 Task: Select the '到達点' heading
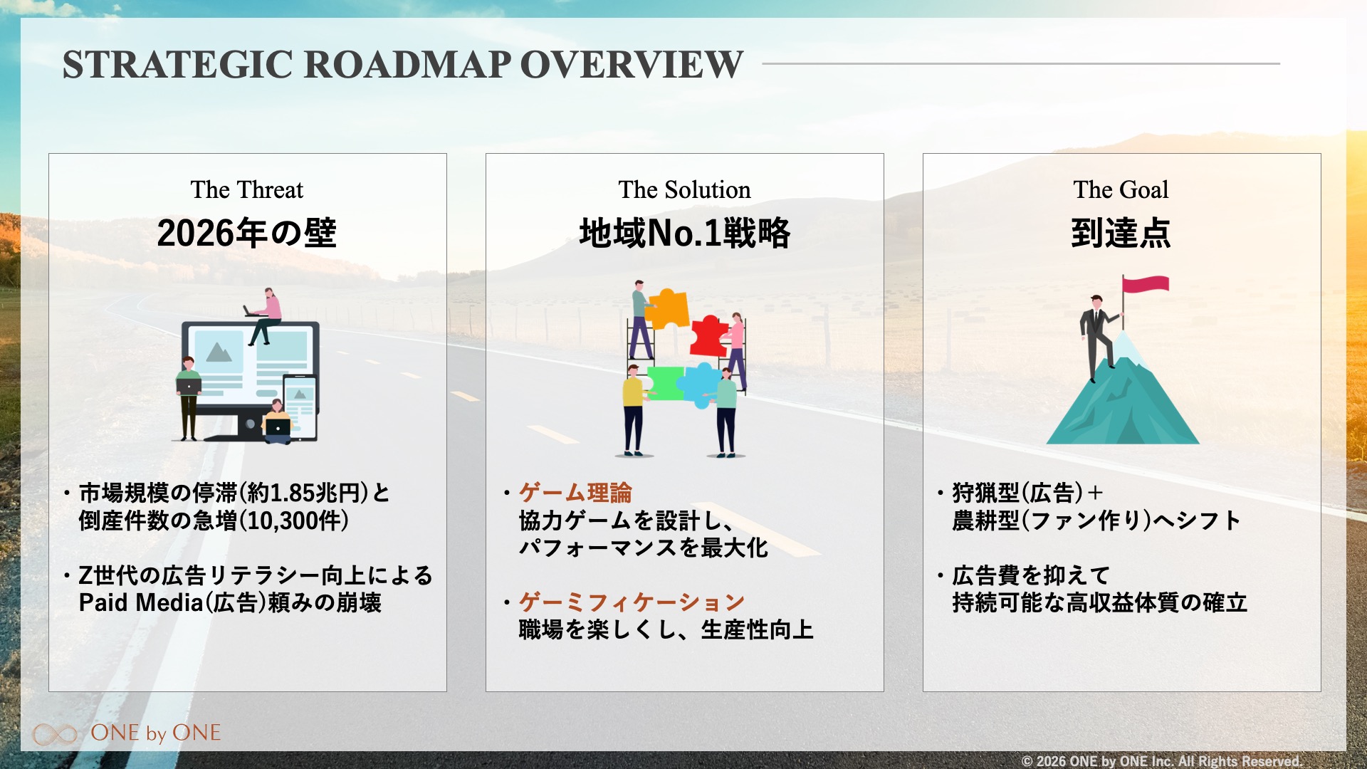point(1121,233)
